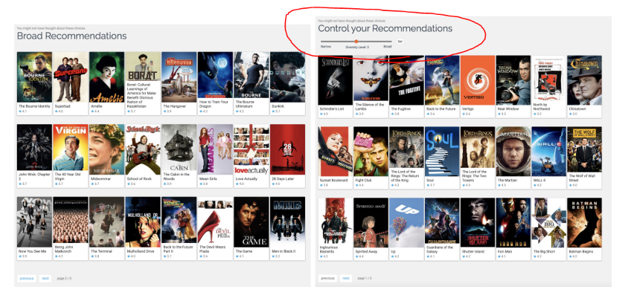
Task: Open the Amélie movie card
Action: click(106, 76)
